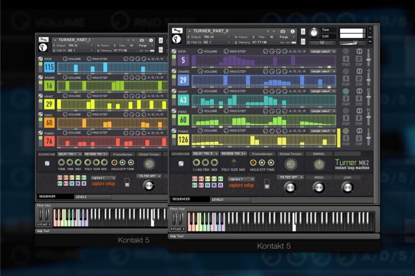Click the camera snapshot icon in TURNER_PART_II
The height and width of the screenshot is (276, 415).
[283, 31]
